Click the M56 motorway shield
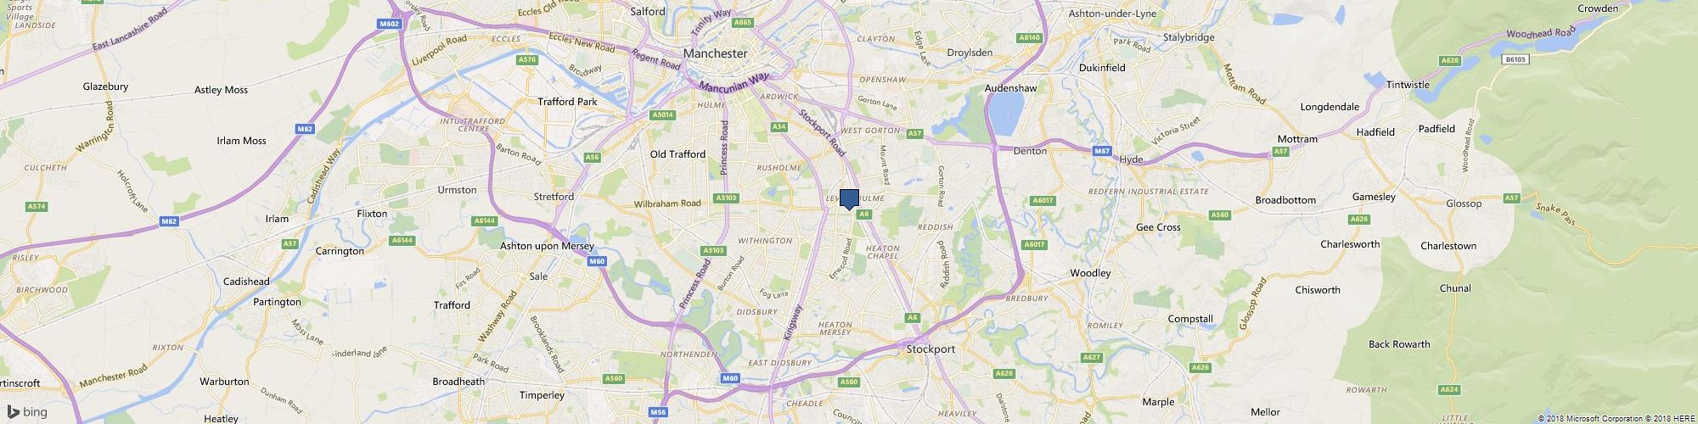1698x424 pixels. (658, 412)
